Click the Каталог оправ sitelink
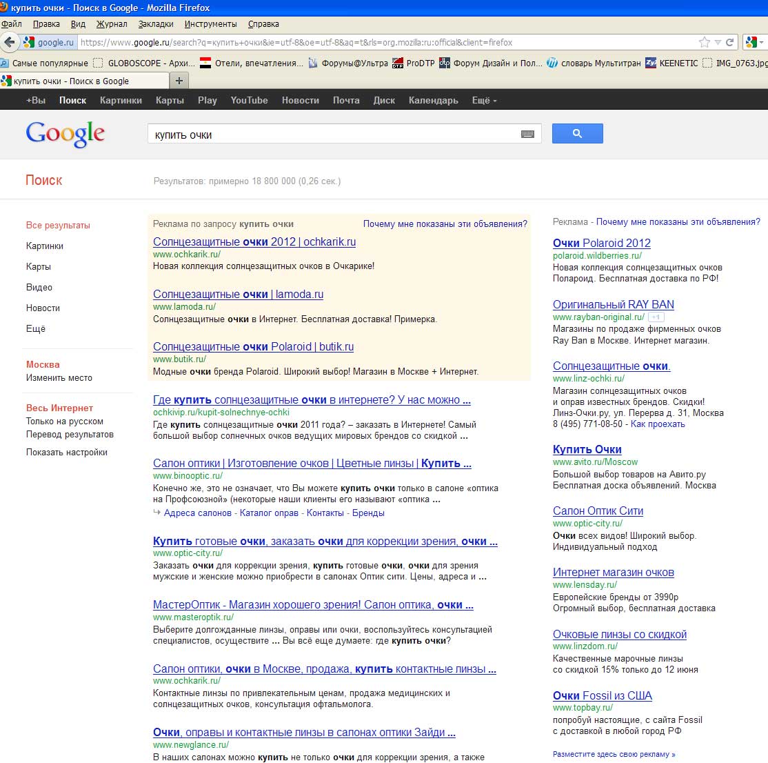 269,513
